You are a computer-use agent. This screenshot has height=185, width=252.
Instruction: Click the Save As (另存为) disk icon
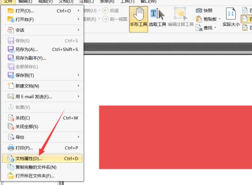point(11,49)
